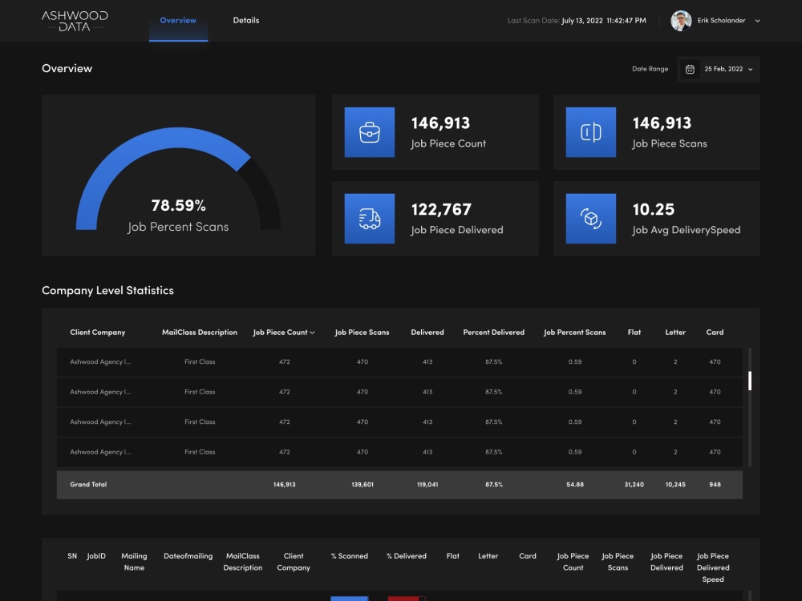Image resolution: width=802 pixels, height=601 pixels.
Task: Click the 54.88 Job Percent Scans total
Action: pos(575,485)
